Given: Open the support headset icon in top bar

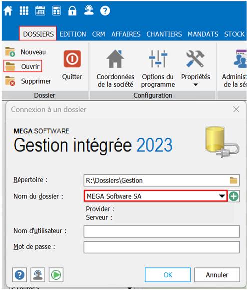Looking at the screenshot, I should 89,10.
